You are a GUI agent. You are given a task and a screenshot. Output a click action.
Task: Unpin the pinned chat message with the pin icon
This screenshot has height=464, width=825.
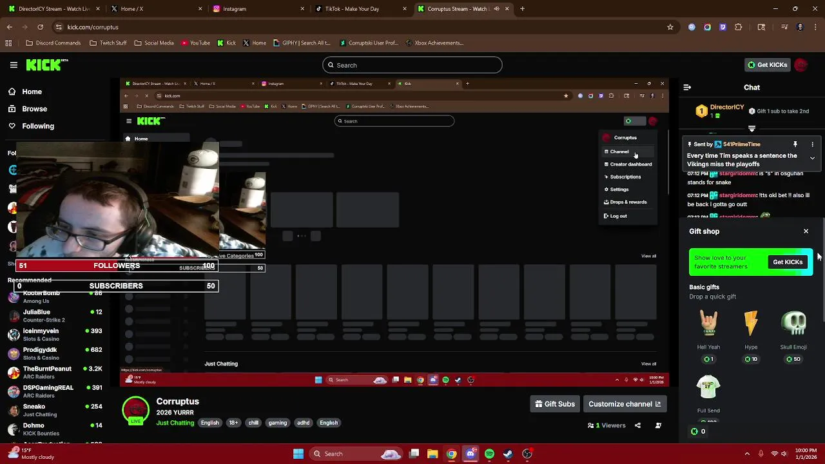[x=795, y=144]
